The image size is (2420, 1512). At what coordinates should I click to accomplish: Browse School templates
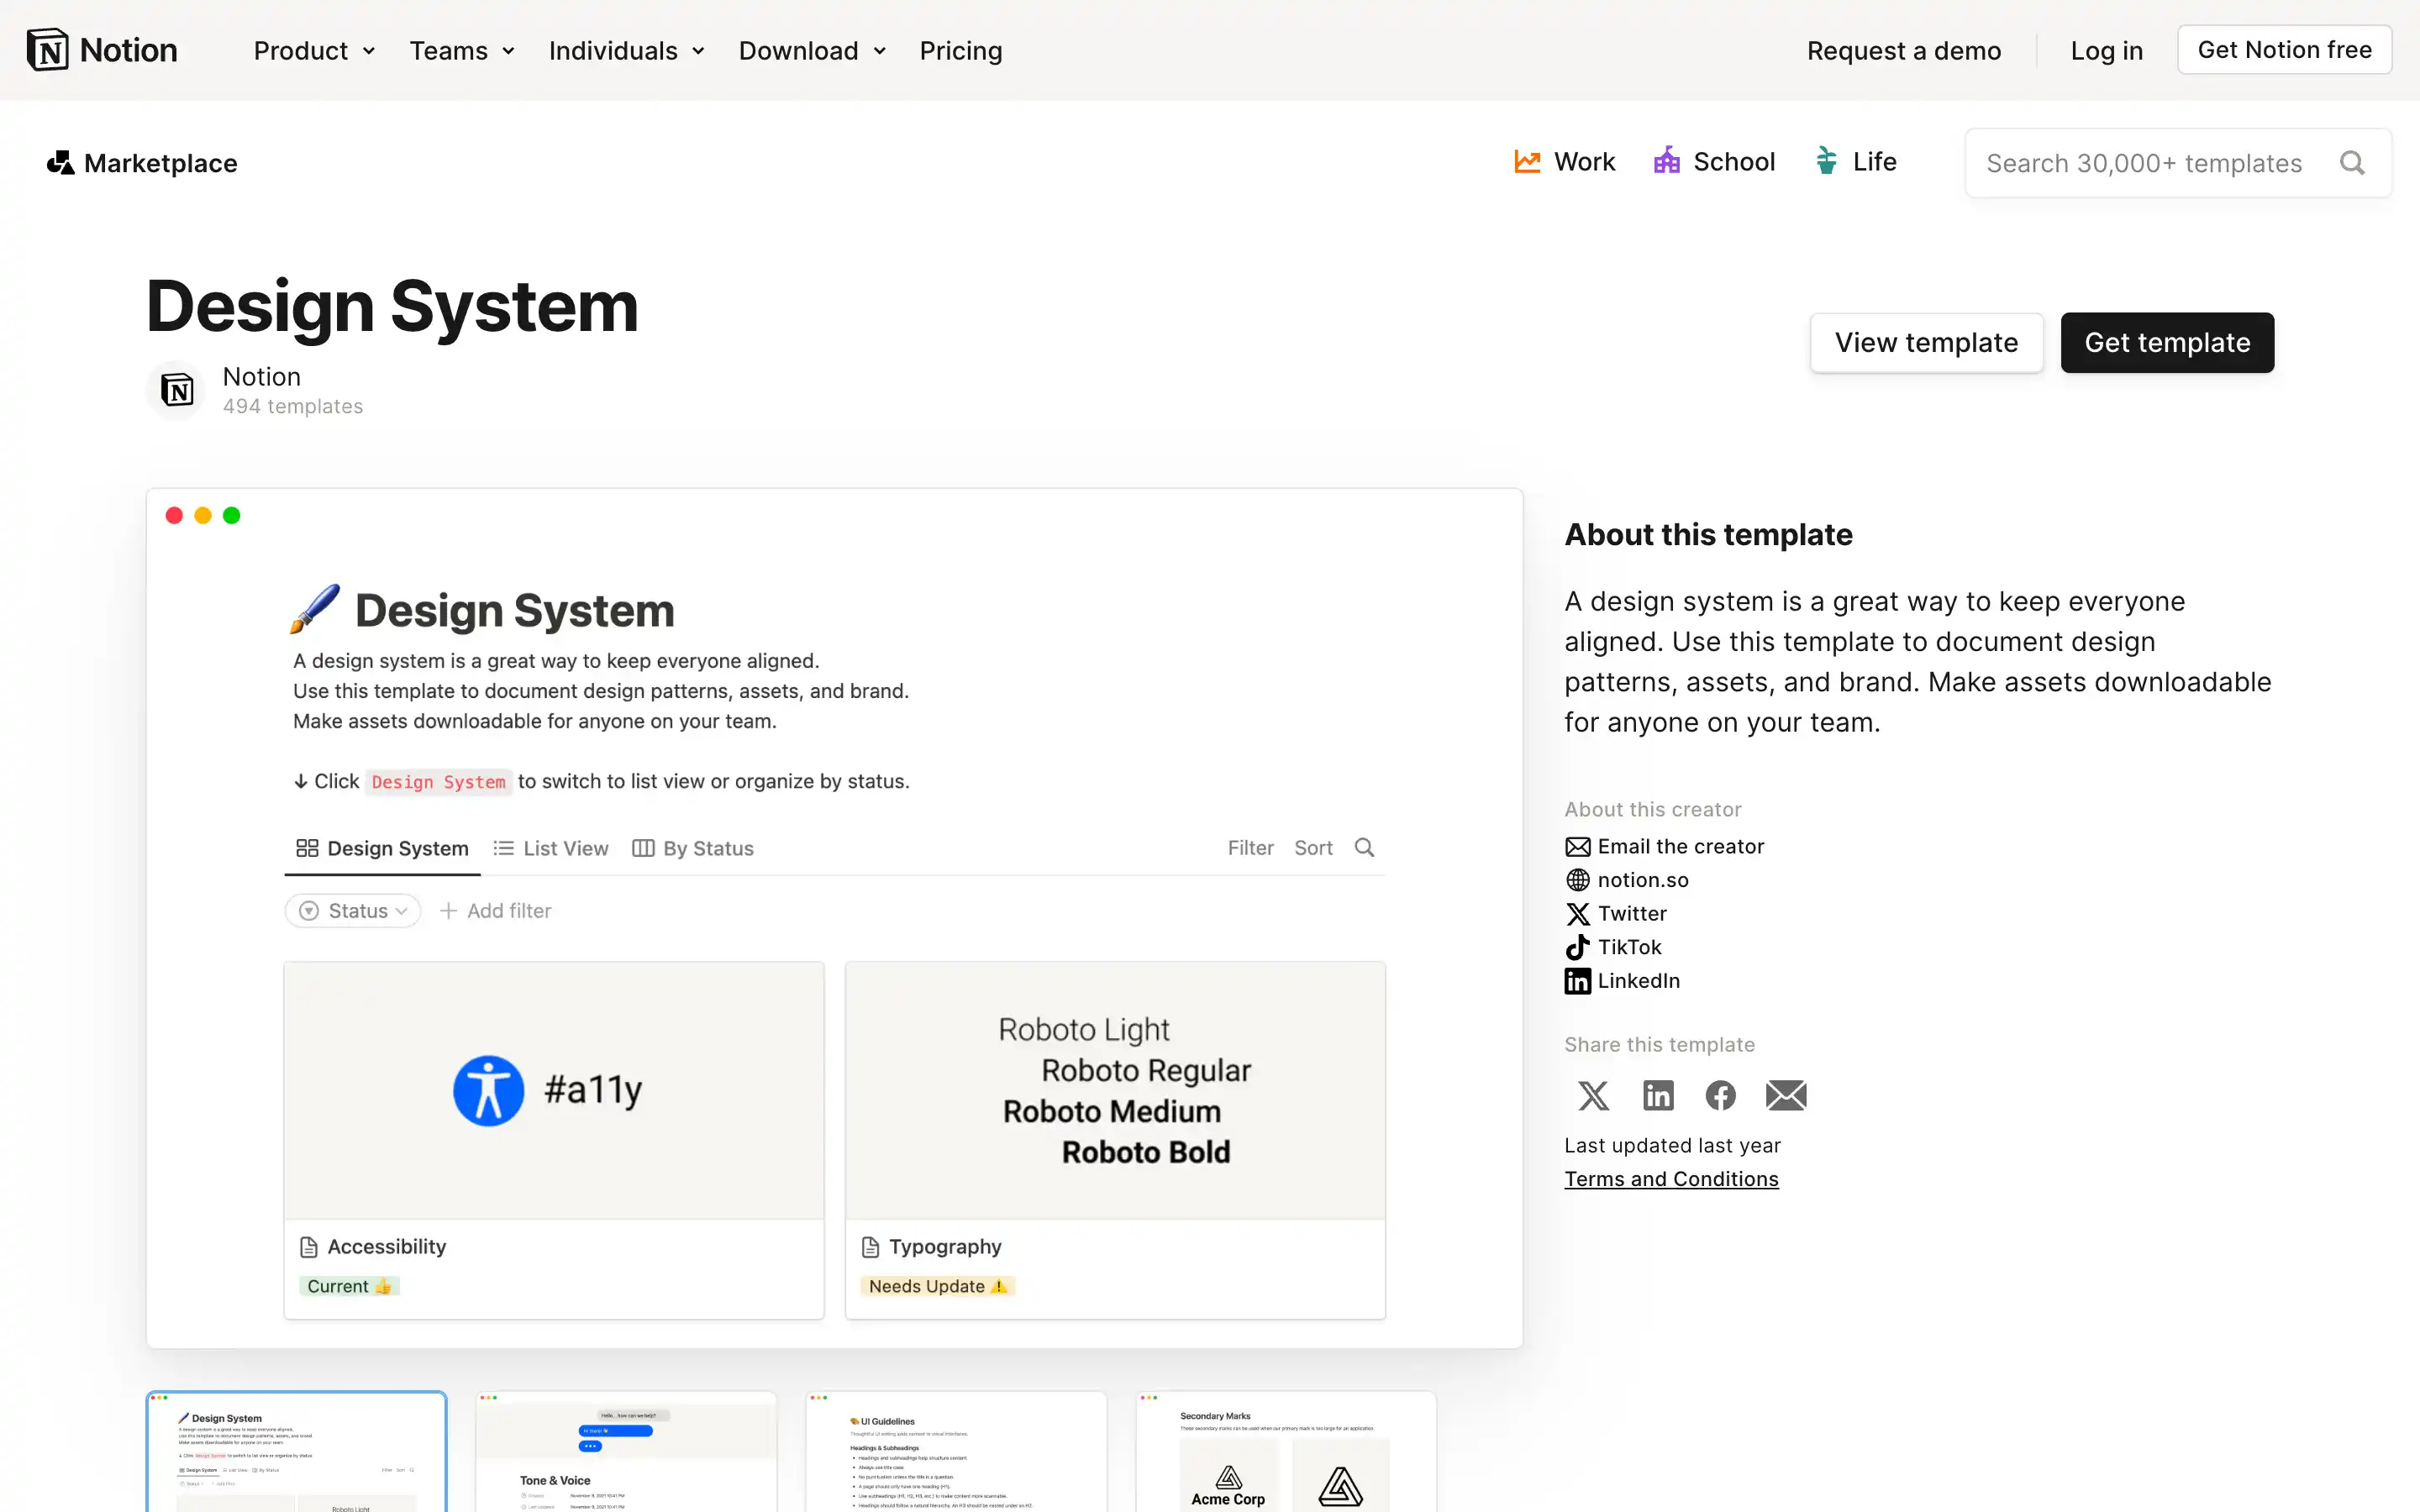click(x=1714, y=162)
